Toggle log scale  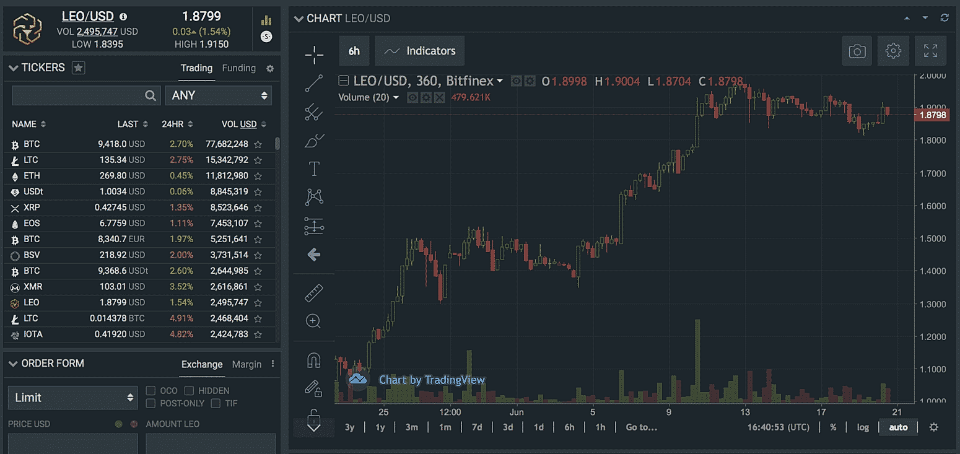click(x=863, y=427)
